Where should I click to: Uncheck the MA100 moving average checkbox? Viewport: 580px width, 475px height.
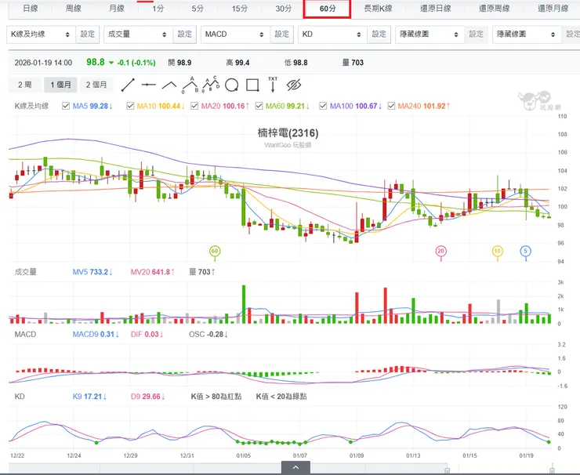[323, 106]
